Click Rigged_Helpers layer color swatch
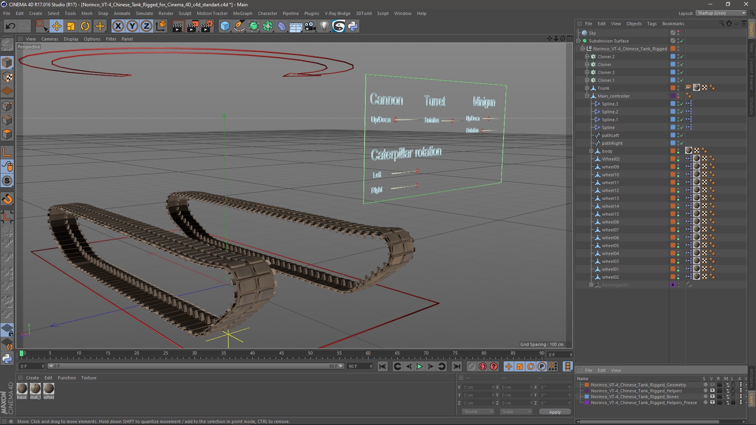This screenshot has height=425, width=756. tap(587, 391)
